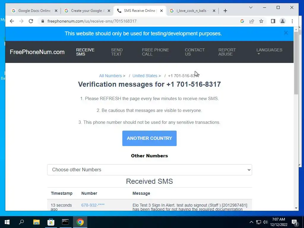304x228 pixels.
Task: Open the CONTACT US menu item
Action: pos(194,52)
